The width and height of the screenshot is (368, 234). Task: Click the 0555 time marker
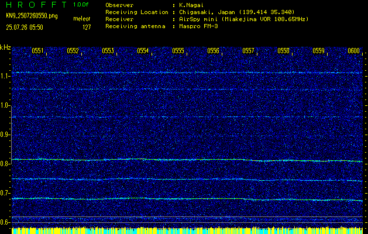coord(178,51)
